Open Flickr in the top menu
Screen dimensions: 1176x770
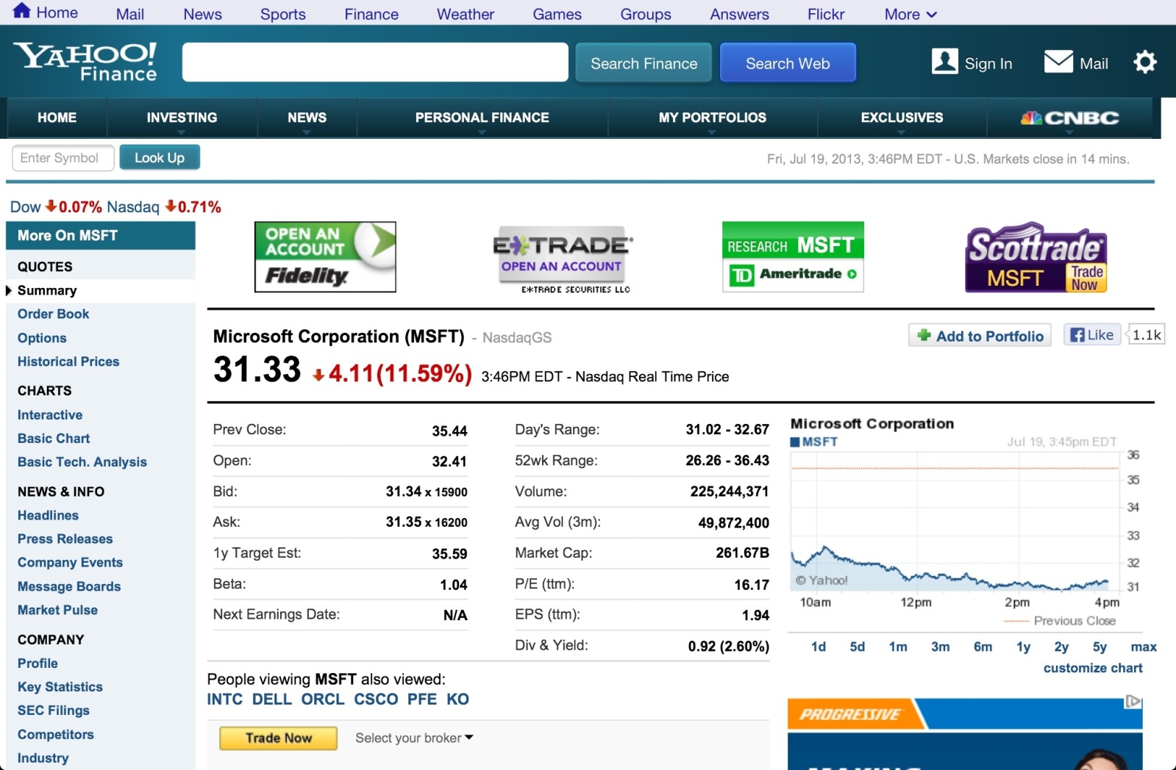(x=826, y=14)
